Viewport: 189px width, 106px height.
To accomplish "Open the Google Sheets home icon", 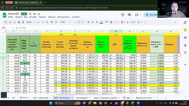I will [4, 15].
